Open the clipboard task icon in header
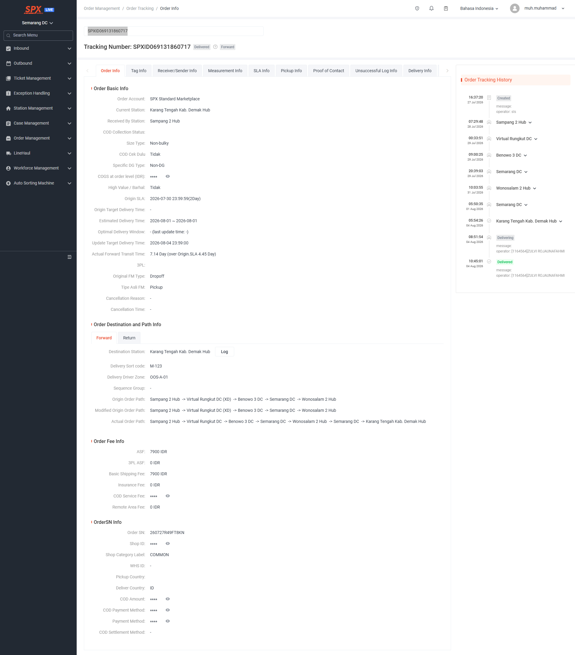Image resolution: width=575 pixels, height=655 pixels. tap(446, 8)
